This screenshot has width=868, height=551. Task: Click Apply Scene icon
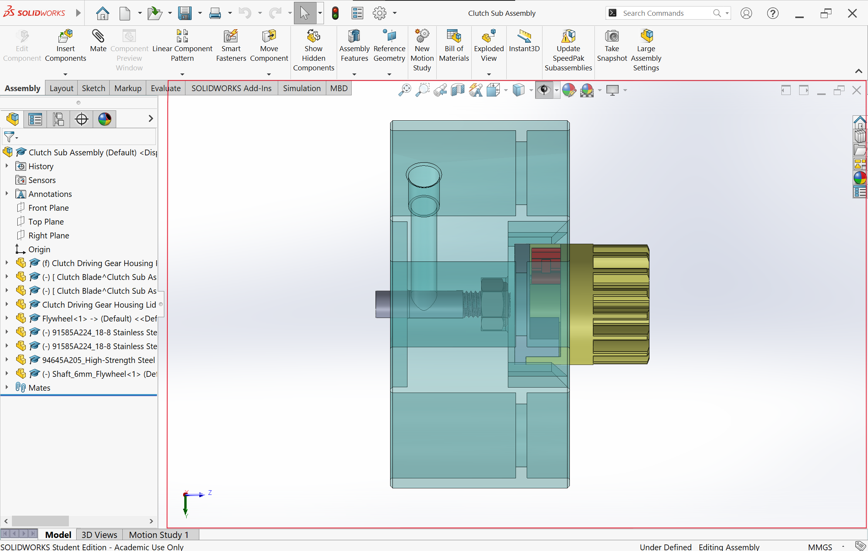coord(587,90)
